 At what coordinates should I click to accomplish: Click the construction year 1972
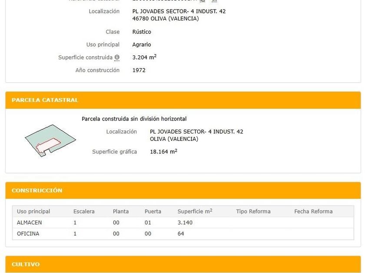(139, 70)
